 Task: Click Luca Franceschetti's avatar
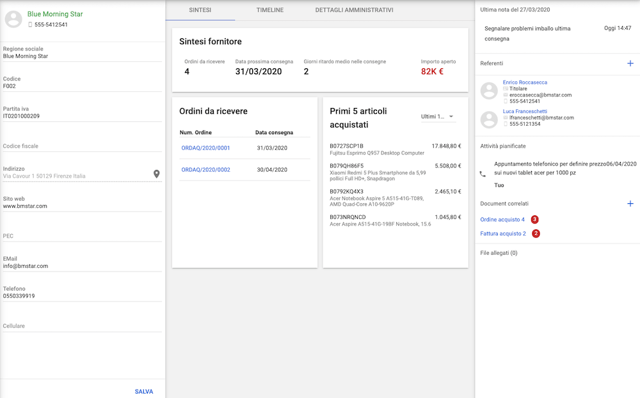[x=489, y=119]
